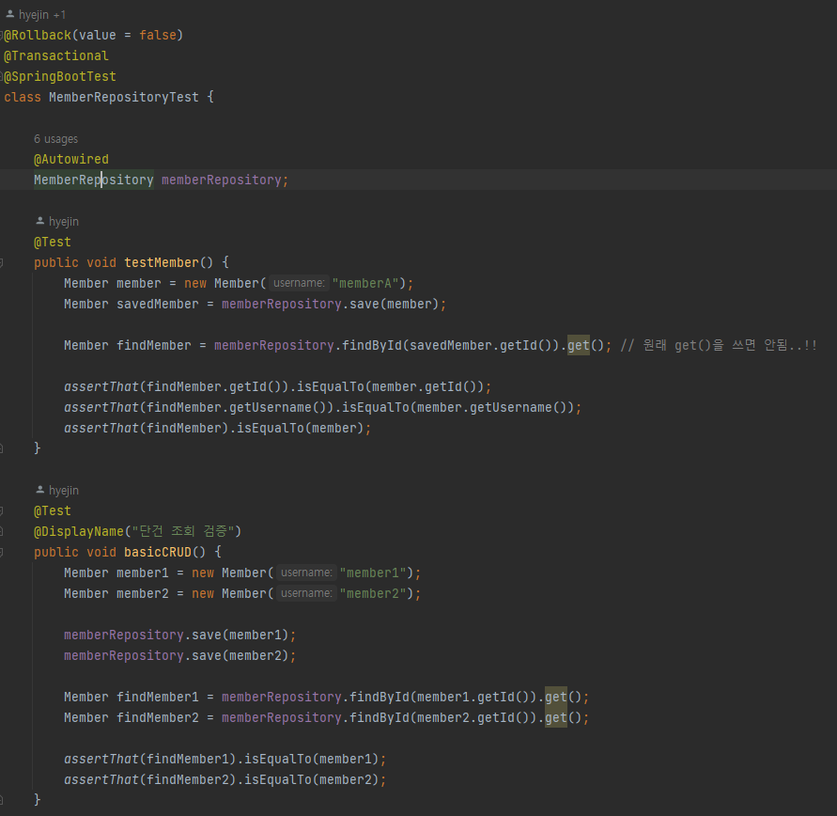Screen dimensions: 837x816
Task: Click the findMember variable in its declaration line
Action: click(x=154, y=346)
